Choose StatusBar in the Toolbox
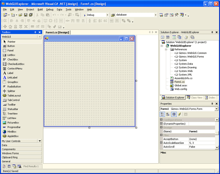 (21, 109)
